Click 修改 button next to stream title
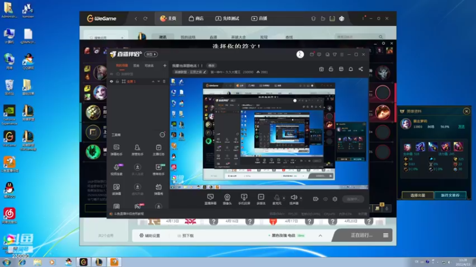 coord(211,65)
